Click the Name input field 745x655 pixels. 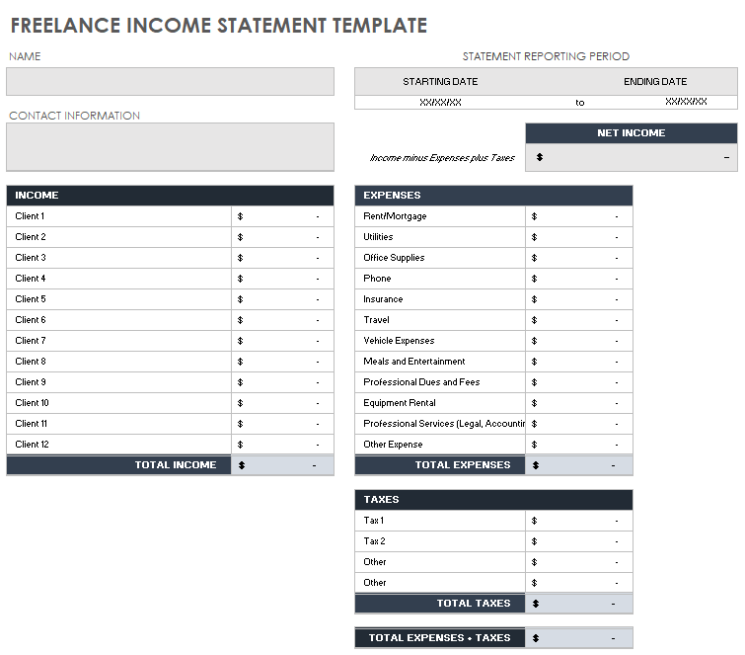point(170,82)
